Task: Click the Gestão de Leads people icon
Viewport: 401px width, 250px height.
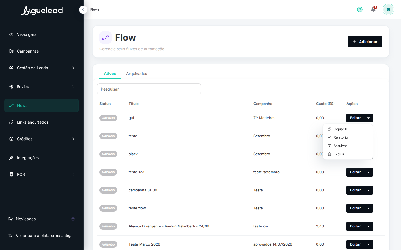Action: click(11, 68)
